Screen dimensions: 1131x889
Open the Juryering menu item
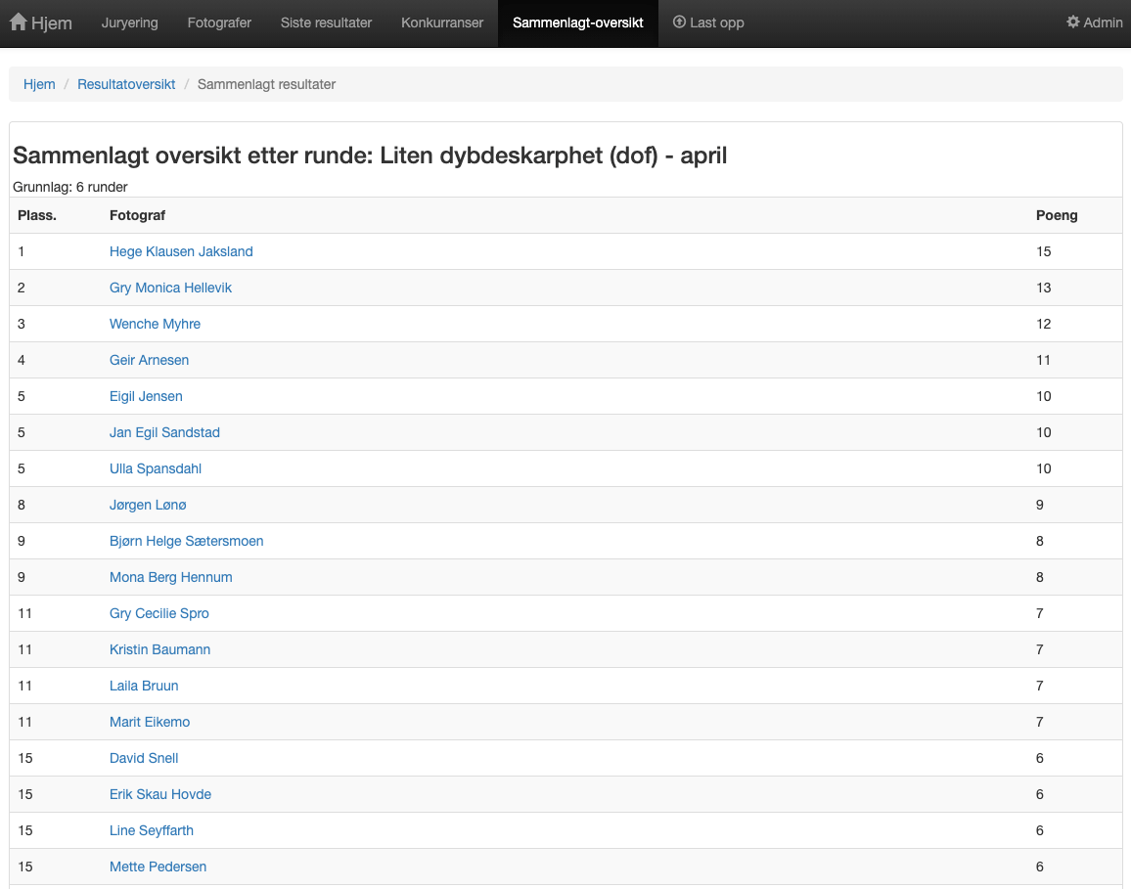click(130, 22)
